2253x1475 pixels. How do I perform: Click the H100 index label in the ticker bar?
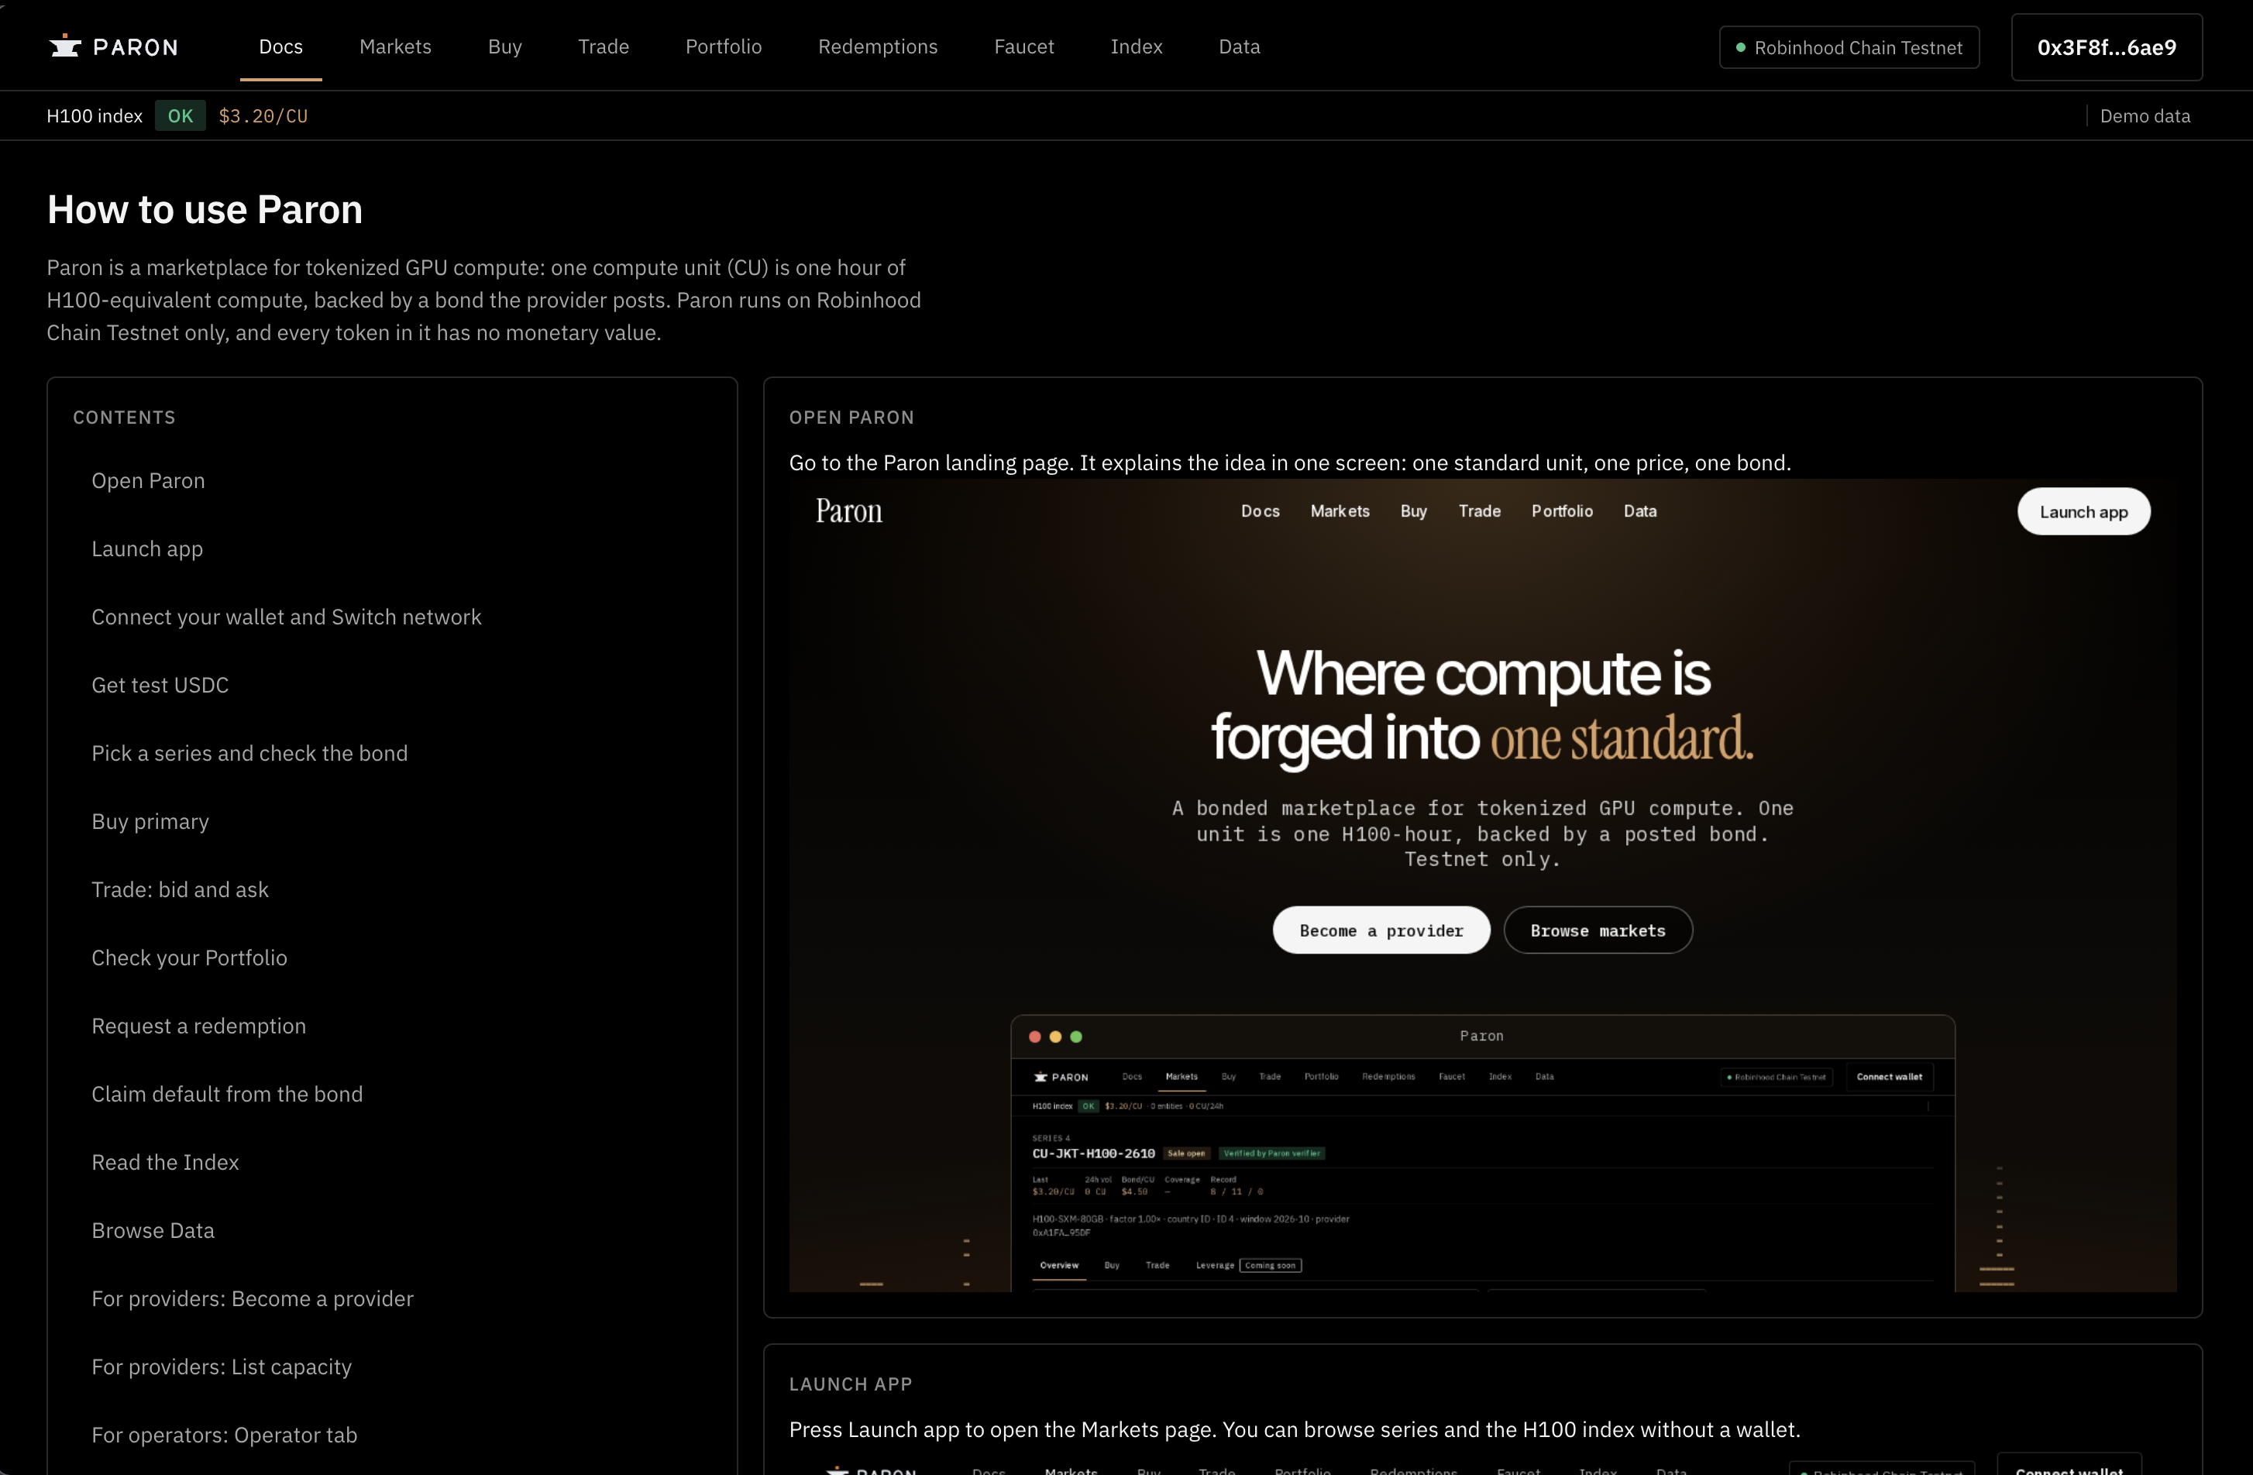[95, 115]
